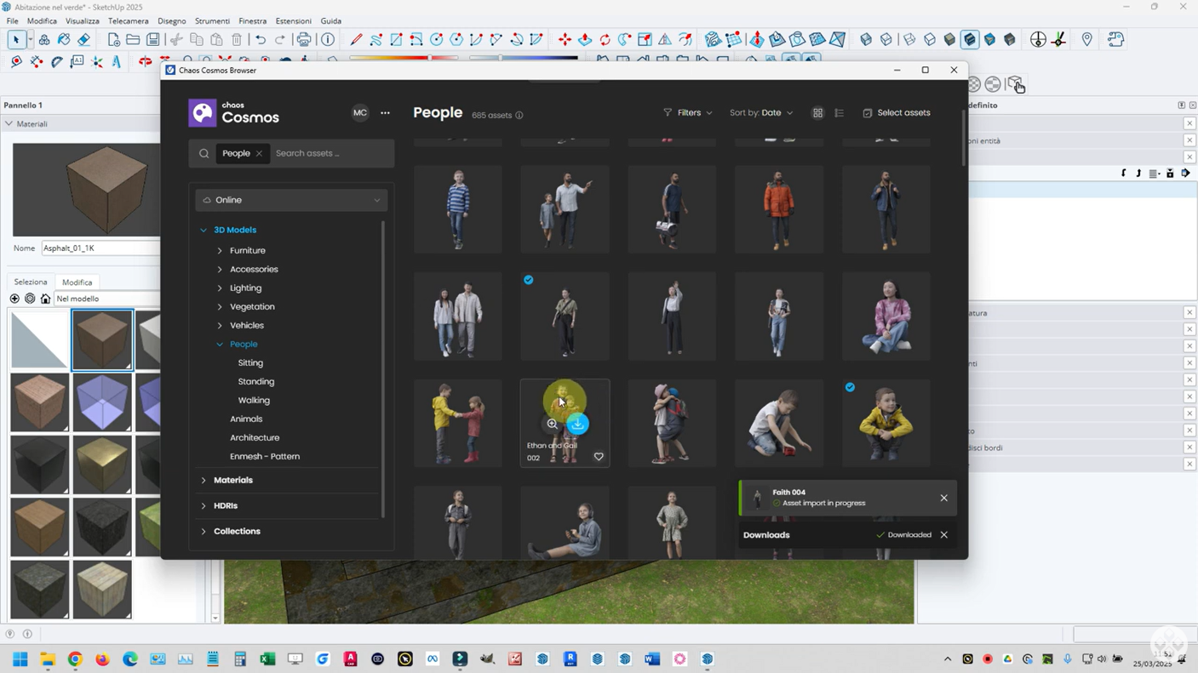Click the info icon beside 685 assets
Image resolution: width=1198 pixels, height=673 pixels.
519,116
